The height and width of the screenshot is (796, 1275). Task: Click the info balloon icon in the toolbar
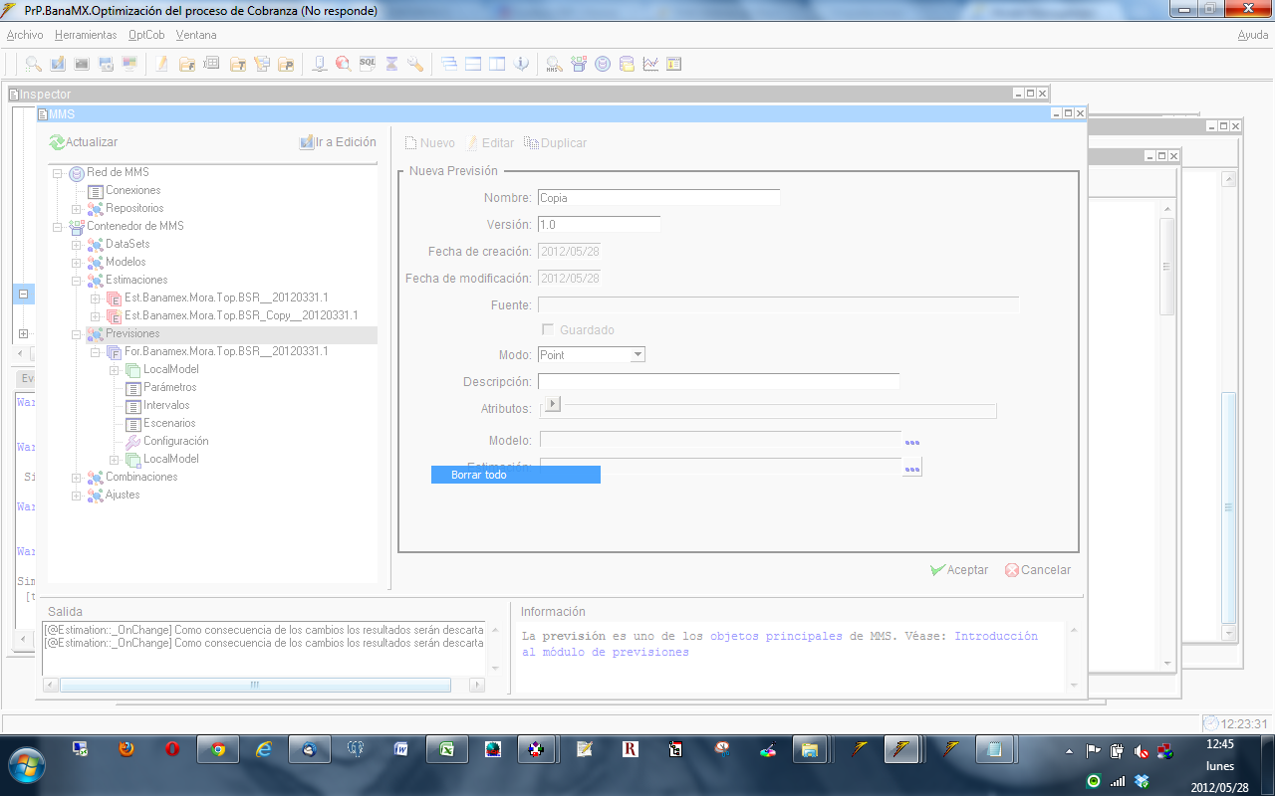tap(521, 64)
